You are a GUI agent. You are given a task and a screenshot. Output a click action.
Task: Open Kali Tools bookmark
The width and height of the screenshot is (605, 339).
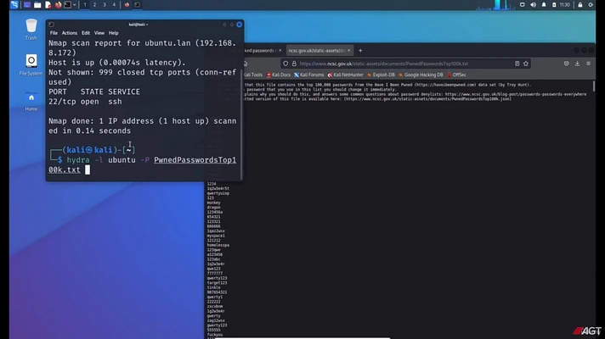point(253,75)
